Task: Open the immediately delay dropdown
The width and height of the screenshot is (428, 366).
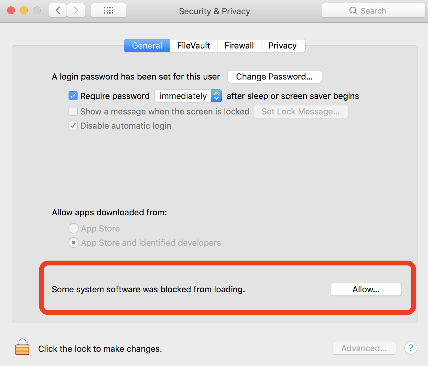Action: click(x=188, y=96)
